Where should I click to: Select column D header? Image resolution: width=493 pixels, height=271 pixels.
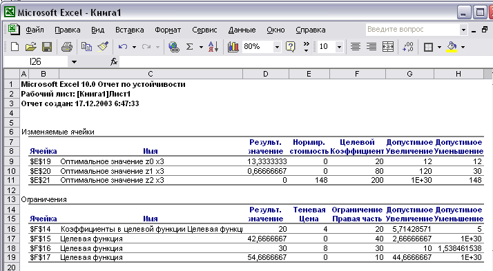(x=266, y=74)
